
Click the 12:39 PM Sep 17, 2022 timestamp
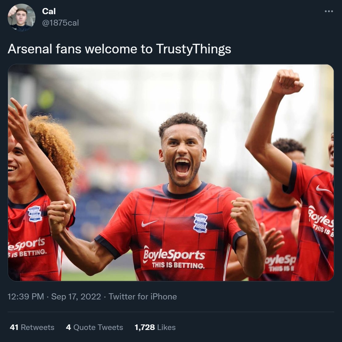54,297
